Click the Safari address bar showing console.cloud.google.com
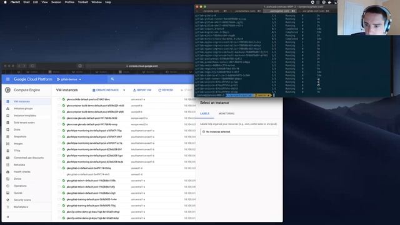The height and width of the screenshot is (225, 400). pos(142,66)
